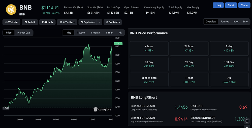This screenshot has height=128, width=252.
Task: Set the chart range to 1 week
Action: (81, 33)
